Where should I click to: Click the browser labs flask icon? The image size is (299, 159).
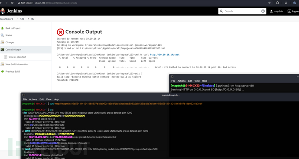click(286, 3)
